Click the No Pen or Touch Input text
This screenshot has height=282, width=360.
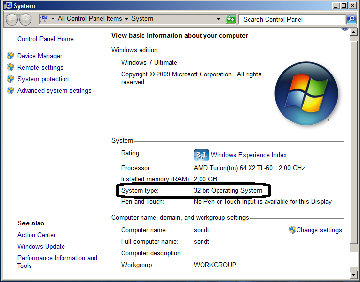click(x=263, y=202)
